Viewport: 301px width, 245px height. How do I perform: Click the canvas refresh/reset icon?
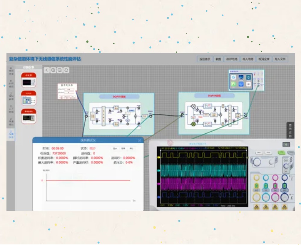66,70
